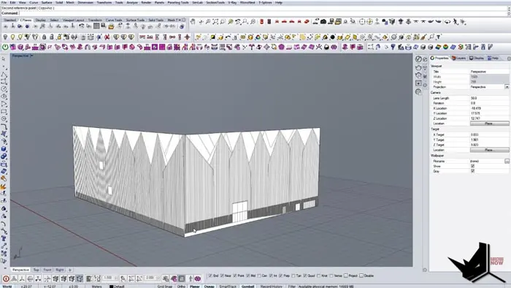Click the checkmark circle icon beside viewport
511x288 pixels.
click(x=418, y=58)
